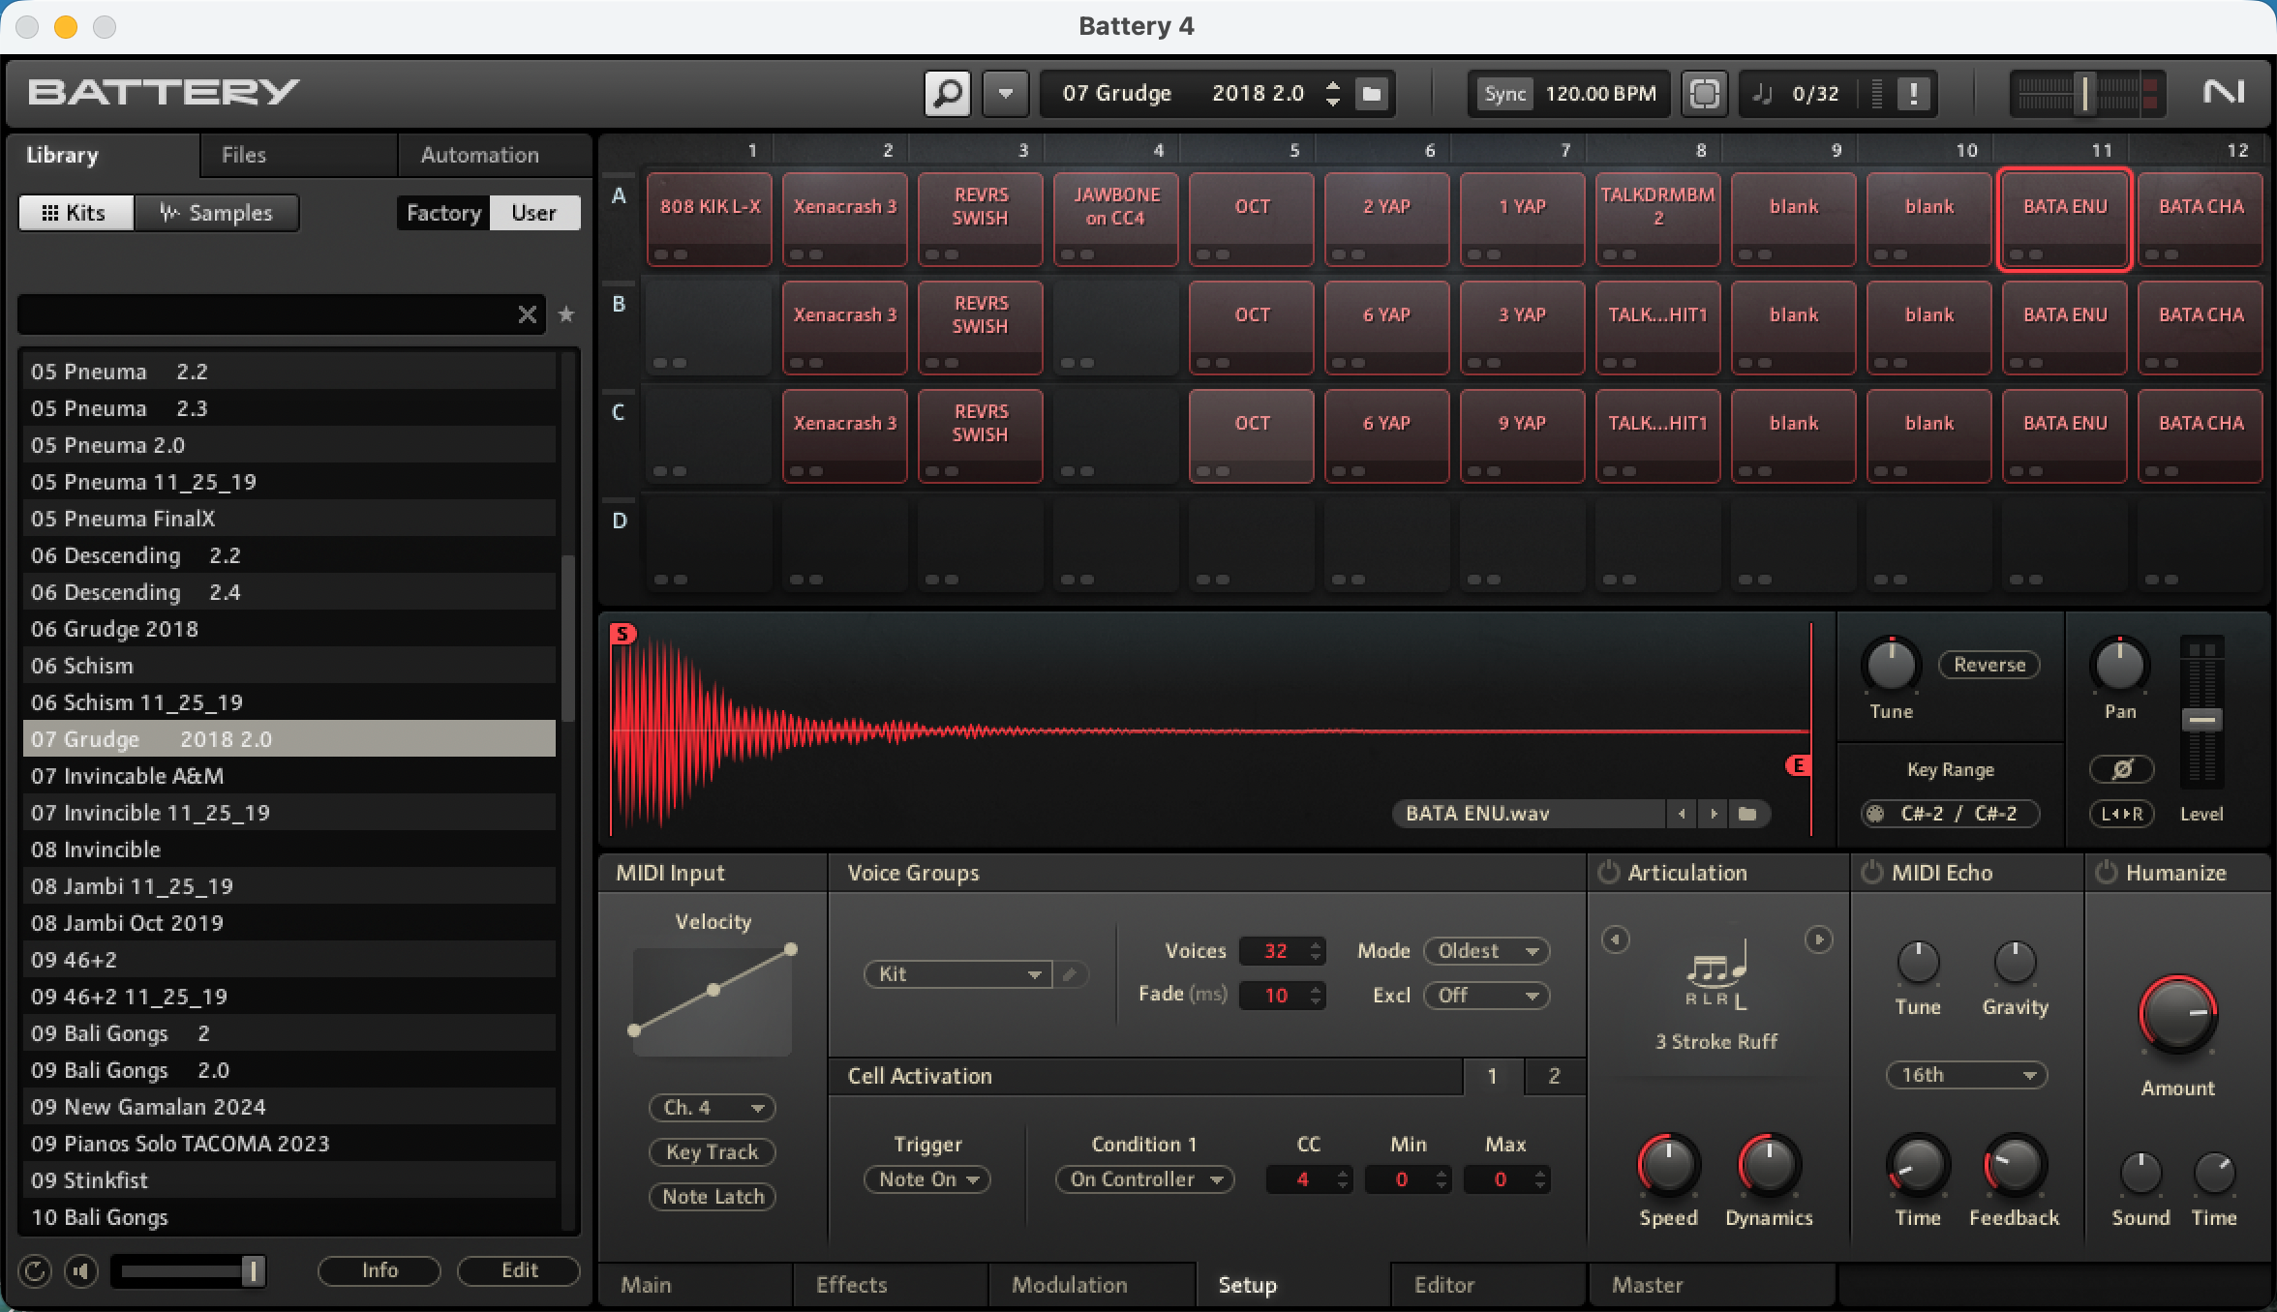2277x1312 pixels.
Task: Click the next articulation arrow icon
Action: tap(1818, 939)
